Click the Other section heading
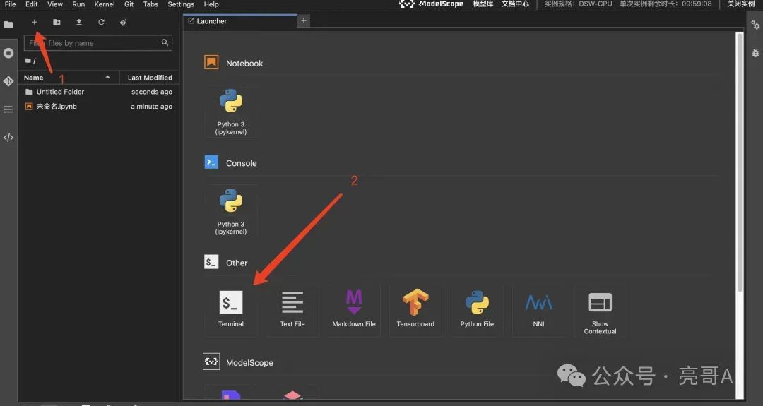The width and height of the screenshot is (763, 406). click(x=237, y=263)
